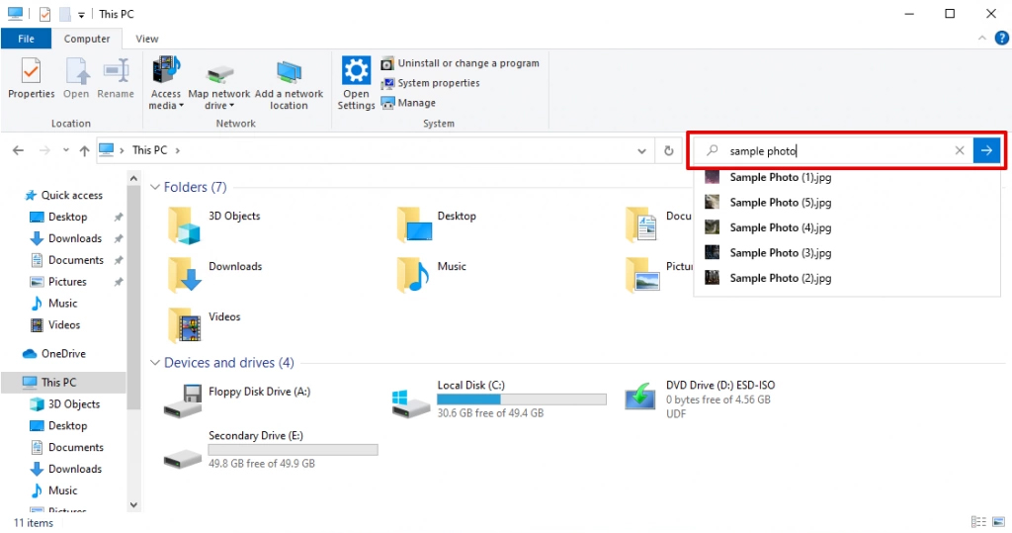Select the Desktop folder in Folders
The height and width of the screenshot is (533, 1012).
coord(437,224)
